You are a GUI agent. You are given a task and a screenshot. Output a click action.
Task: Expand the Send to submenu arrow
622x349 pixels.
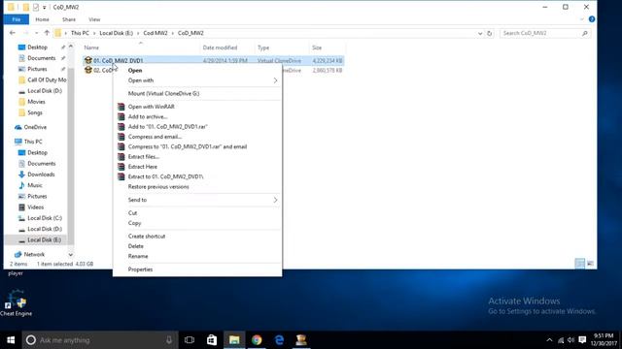(x=275, y=200)
